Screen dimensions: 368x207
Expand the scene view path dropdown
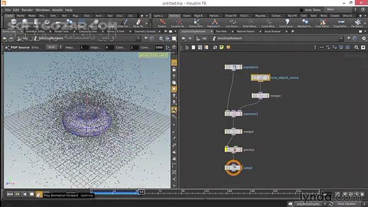click(138, 38)
